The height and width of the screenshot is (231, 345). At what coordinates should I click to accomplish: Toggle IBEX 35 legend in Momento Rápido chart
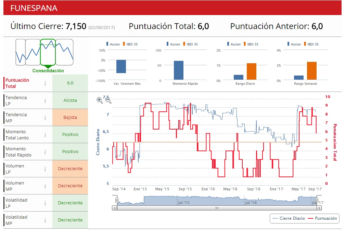pyautogui.click(x=191, y=44)
